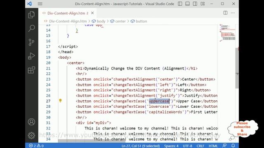This screenshot has width=264, height=148.
Task: Click 'capitalizeWords' on line 29
Action: [165, 112]
